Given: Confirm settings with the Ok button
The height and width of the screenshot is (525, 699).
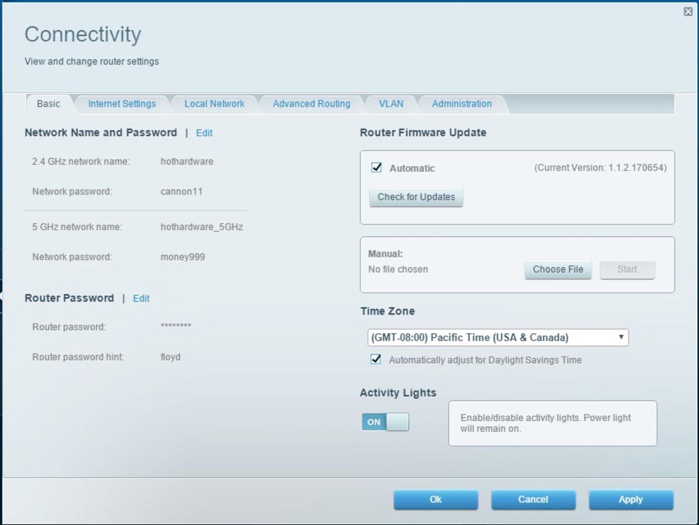Looking at the screenshot, I should pyautogui.click(x=435, y=499).
